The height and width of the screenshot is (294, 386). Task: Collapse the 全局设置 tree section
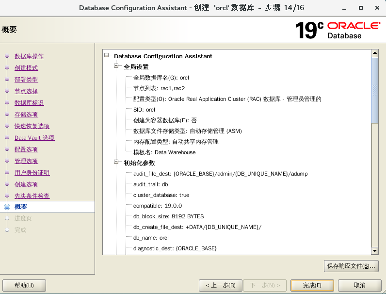[x=116, y=66]
